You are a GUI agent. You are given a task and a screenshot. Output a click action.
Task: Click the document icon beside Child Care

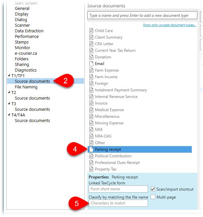pyautogui.click(x=91, y=31)
